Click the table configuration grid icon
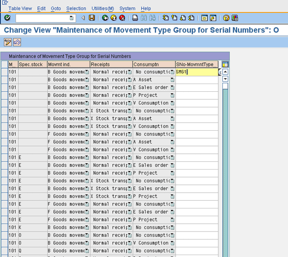Screen dimensions: 288x257 pyautogui.click(x=225, y=64)
